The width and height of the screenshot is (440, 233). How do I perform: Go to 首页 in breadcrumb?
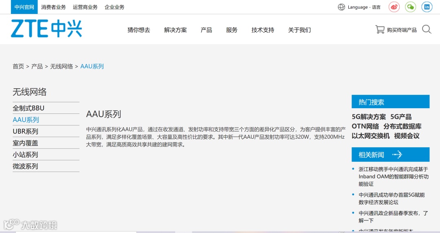[18, 66]
